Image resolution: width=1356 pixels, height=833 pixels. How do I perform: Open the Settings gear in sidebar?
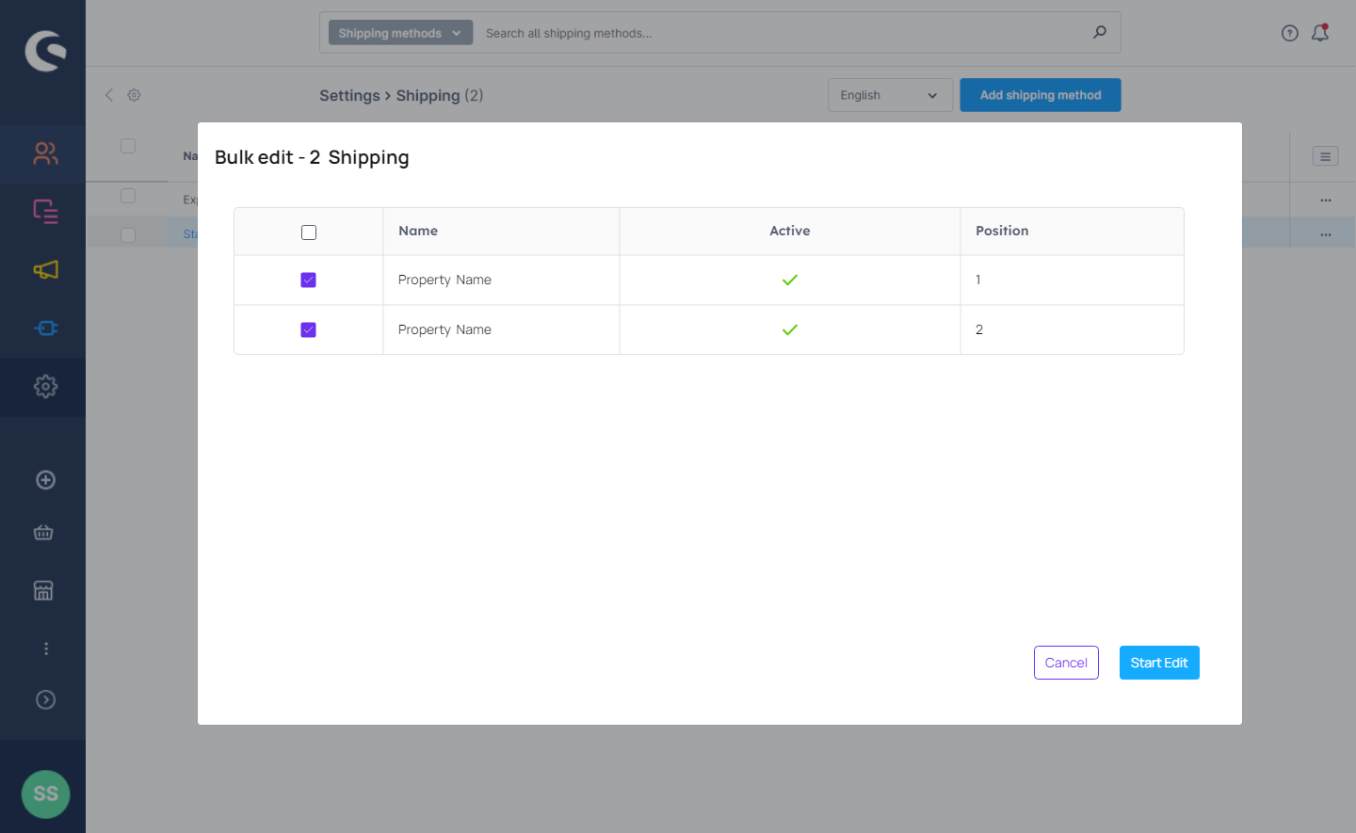click(45, 387)
